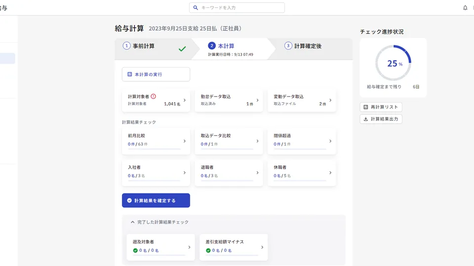Image resolution: width=474 pixels, height=266 pixels.
Task: Click 休職者 progress bar
Action: coord(300,181)
